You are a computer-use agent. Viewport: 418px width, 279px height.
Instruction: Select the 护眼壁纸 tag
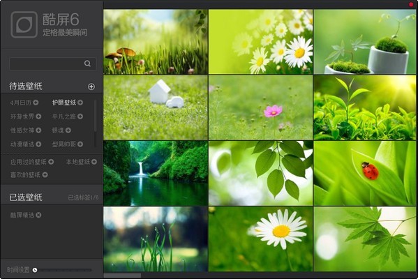(x=64, y=103)
